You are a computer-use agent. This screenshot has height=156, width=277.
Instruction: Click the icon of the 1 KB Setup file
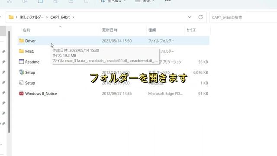coord(21,83)
